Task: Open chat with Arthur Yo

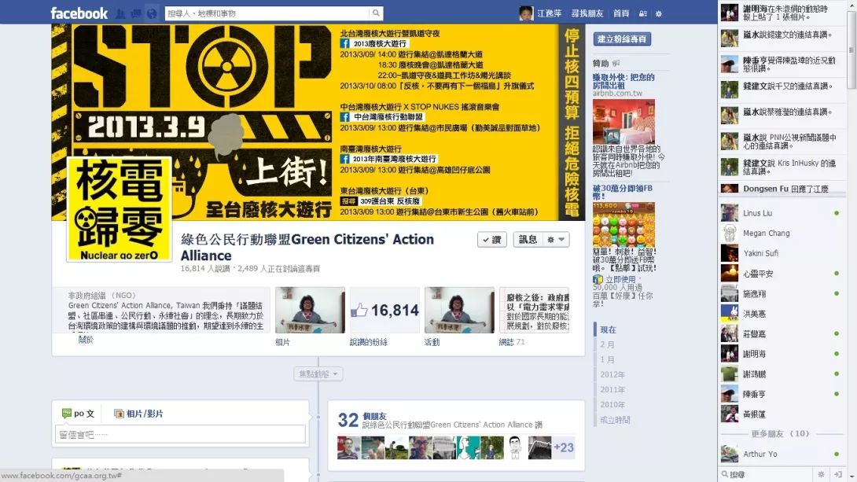Action: pos(782,454)
